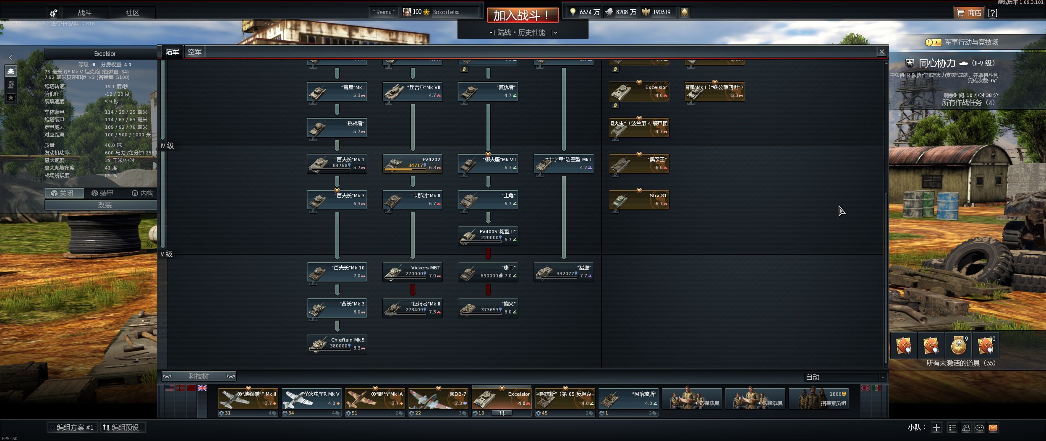Select the Italy flag nation
Screen dimensions: 1046x441
(876, 388)
